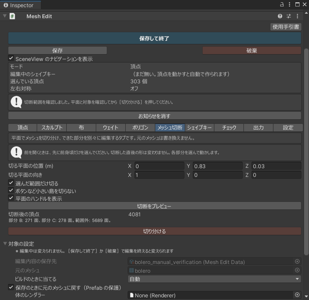This screenshot has height=300, width=309.
Task: Open the Mesh Edit component context menu
Action: 297,16
